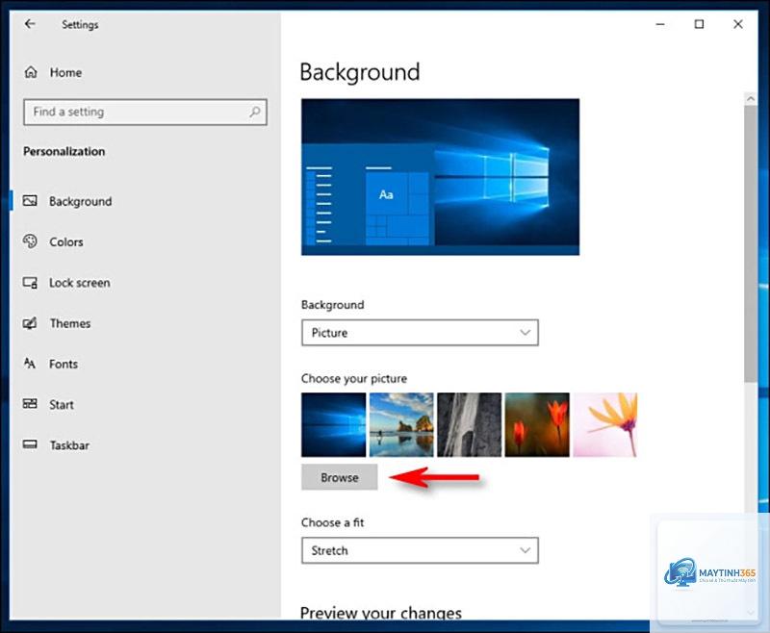Click the scrollbar up arrow
Image resolution: width=770 pixels, height=633 pixels.
pyautogui.click(x=751, y=99)
